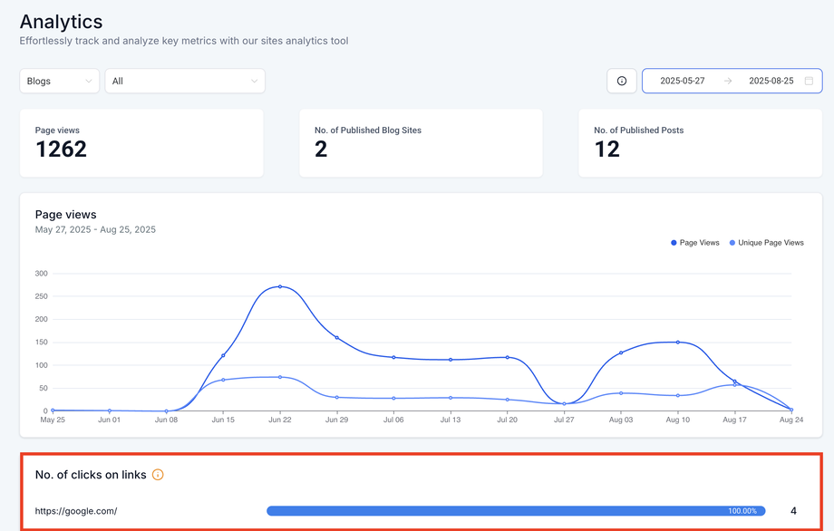Click the Analytics page heading

pyautogui.click(x=61, y=21)
